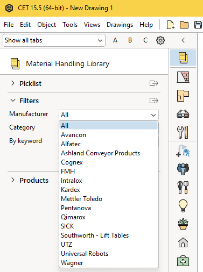Choose Pentanova from the list

(x=109, y=208)
